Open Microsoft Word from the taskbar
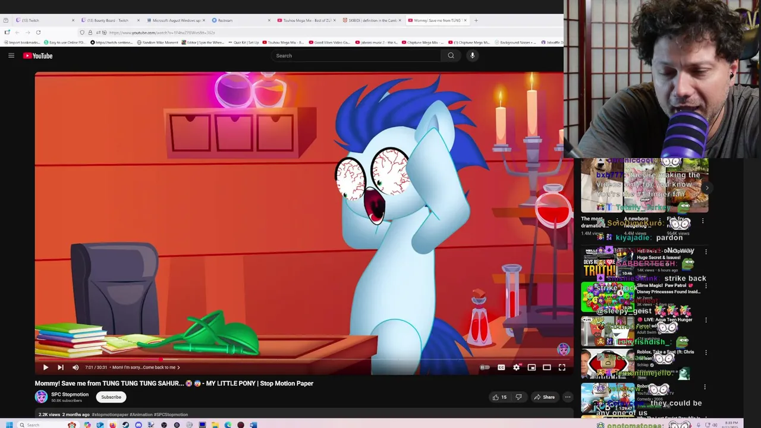Image resolution: width=761 pixels, height=428 pixels. (253, 425)
